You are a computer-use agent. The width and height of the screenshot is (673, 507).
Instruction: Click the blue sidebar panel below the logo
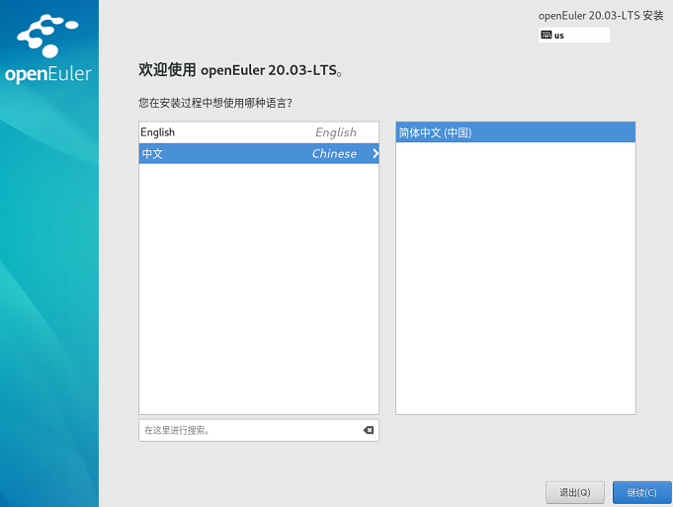point(49,296)
